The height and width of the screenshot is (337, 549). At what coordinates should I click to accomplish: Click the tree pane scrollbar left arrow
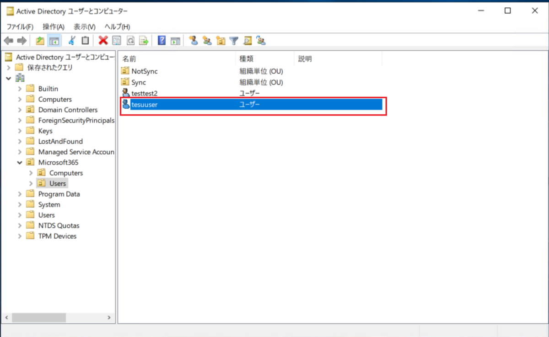tap(7, 317)
